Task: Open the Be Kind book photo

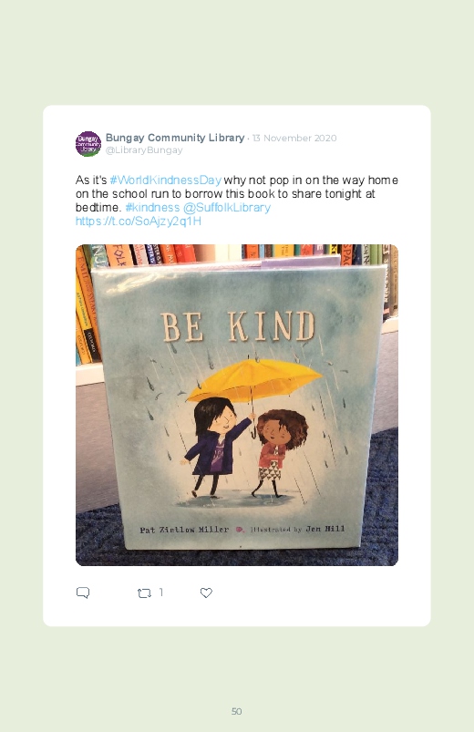Action: pos(237,405)
